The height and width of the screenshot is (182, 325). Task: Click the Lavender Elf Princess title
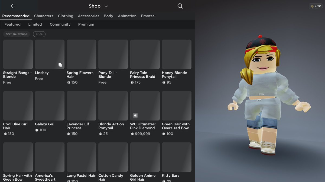click(x=78, y=126)
